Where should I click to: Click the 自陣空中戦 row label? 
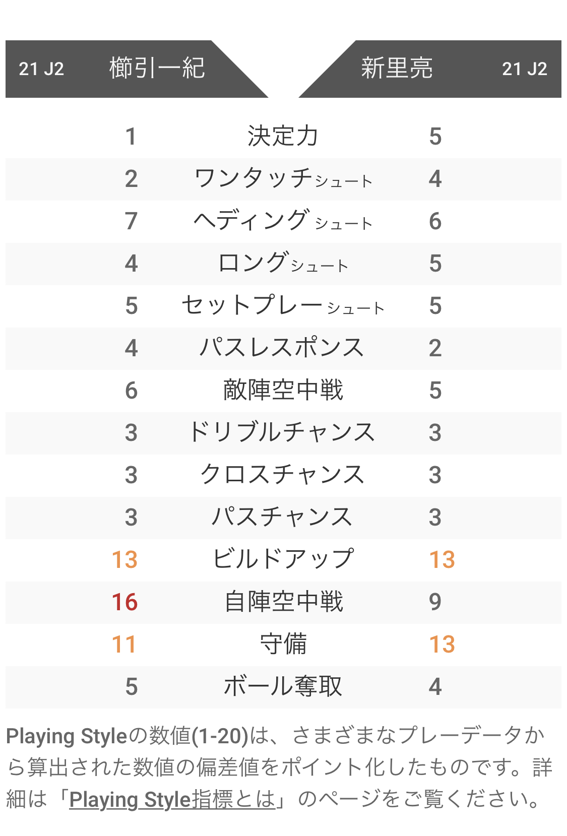pos(283,602)
